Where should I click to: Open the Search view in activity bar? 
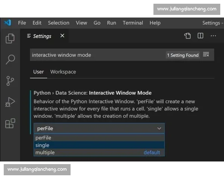click(10, 59)
